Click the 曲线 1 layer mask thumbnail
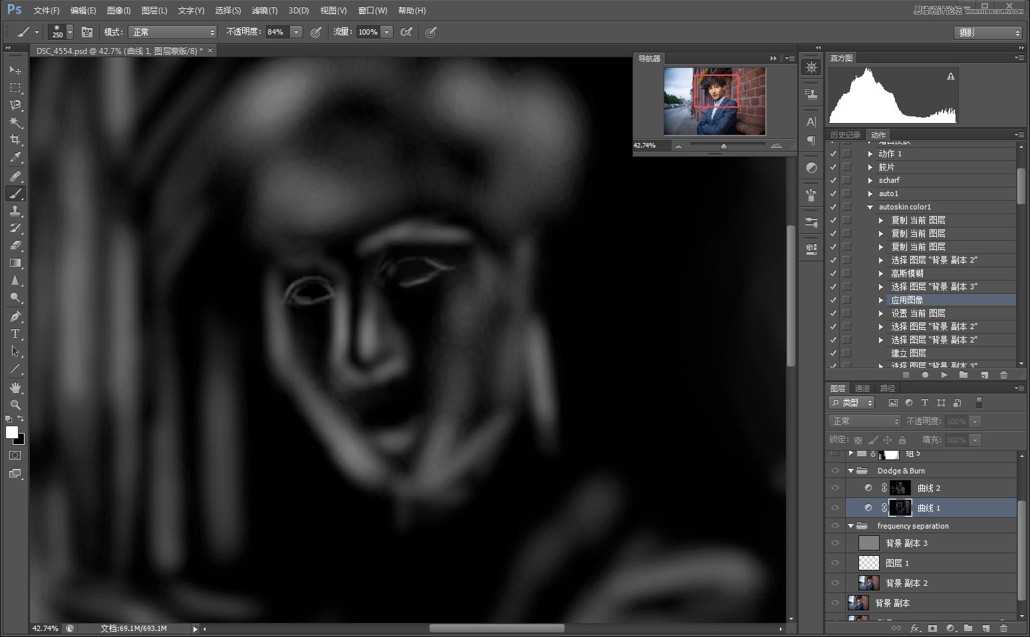 pos(900,508)
